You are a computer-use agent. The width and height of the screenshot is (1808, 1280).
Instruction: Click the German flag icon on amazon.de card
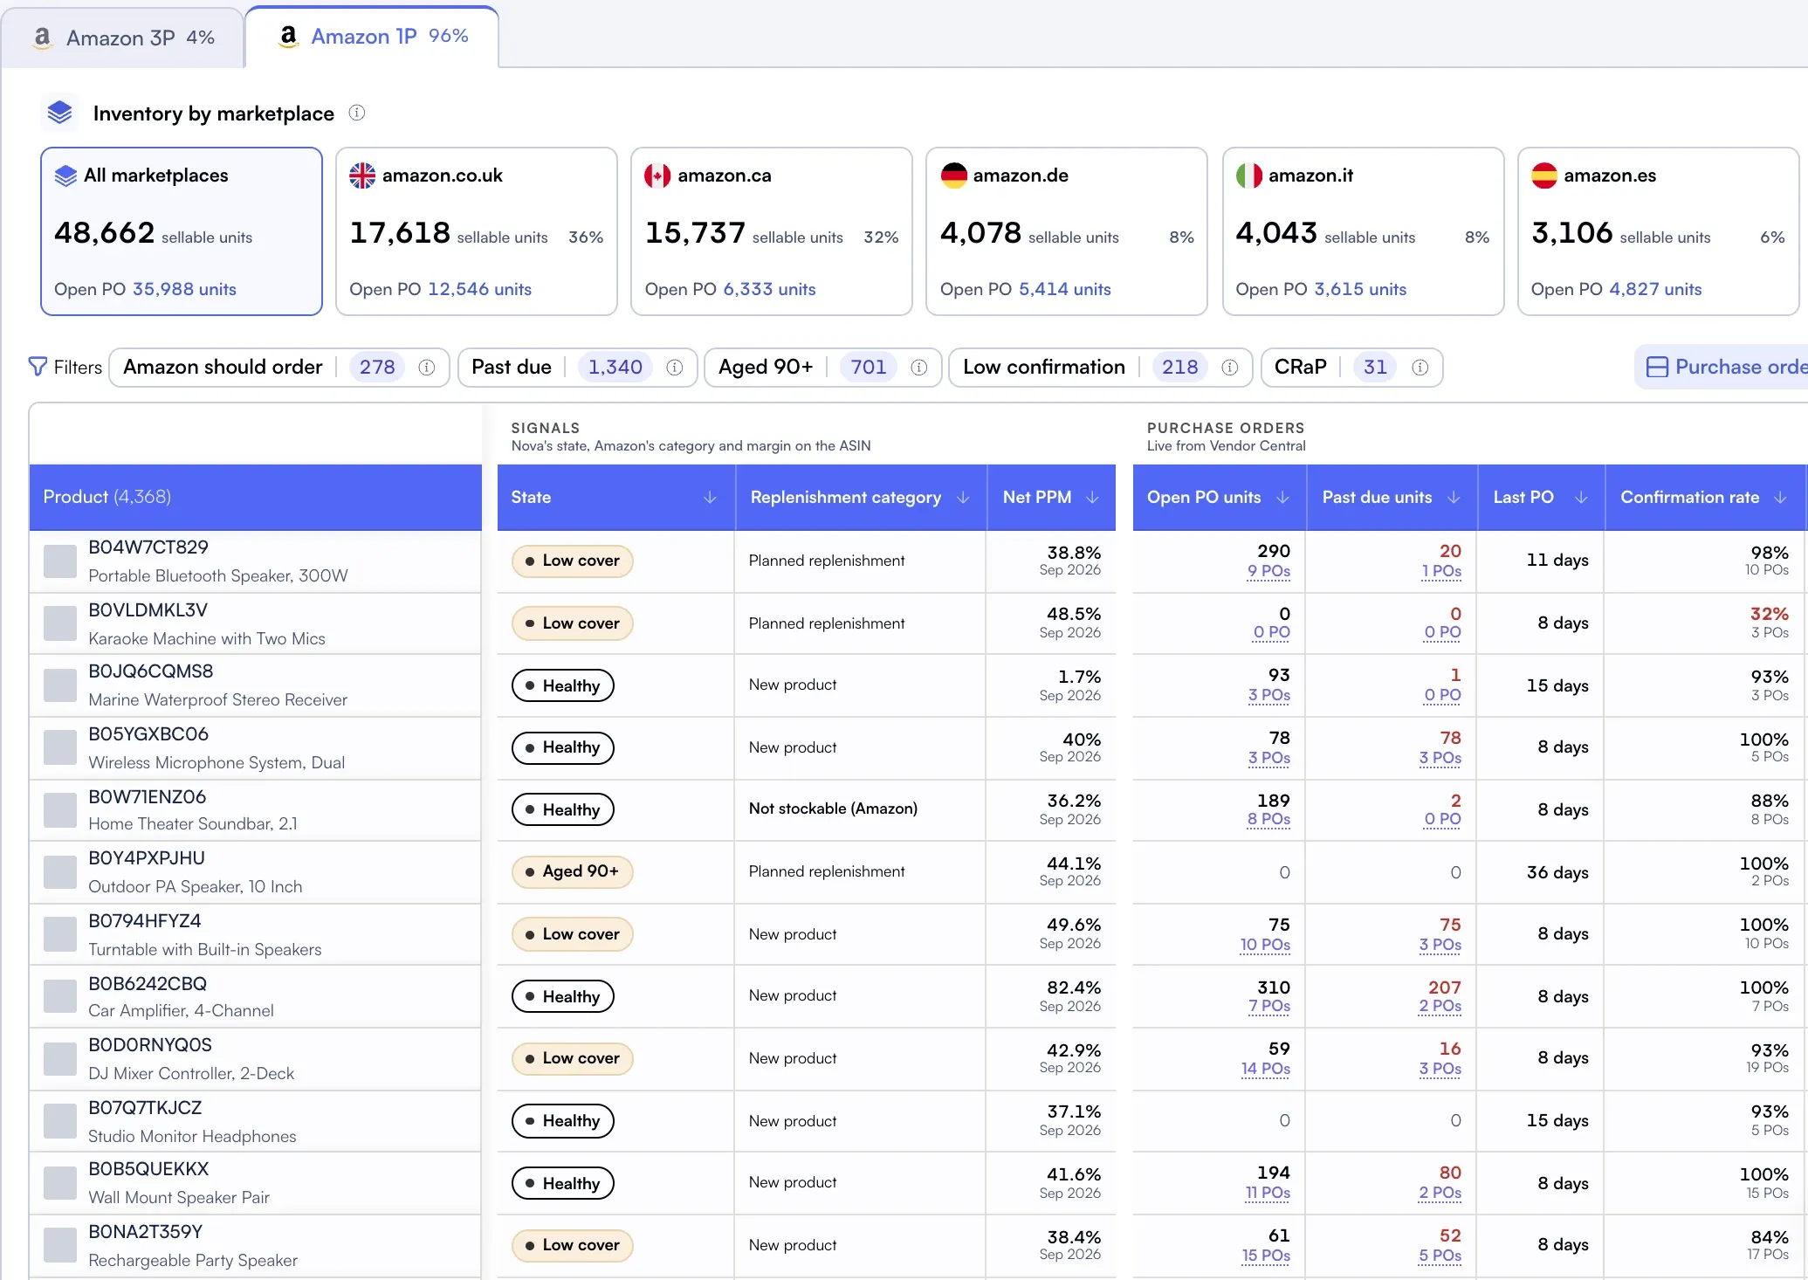953,175
